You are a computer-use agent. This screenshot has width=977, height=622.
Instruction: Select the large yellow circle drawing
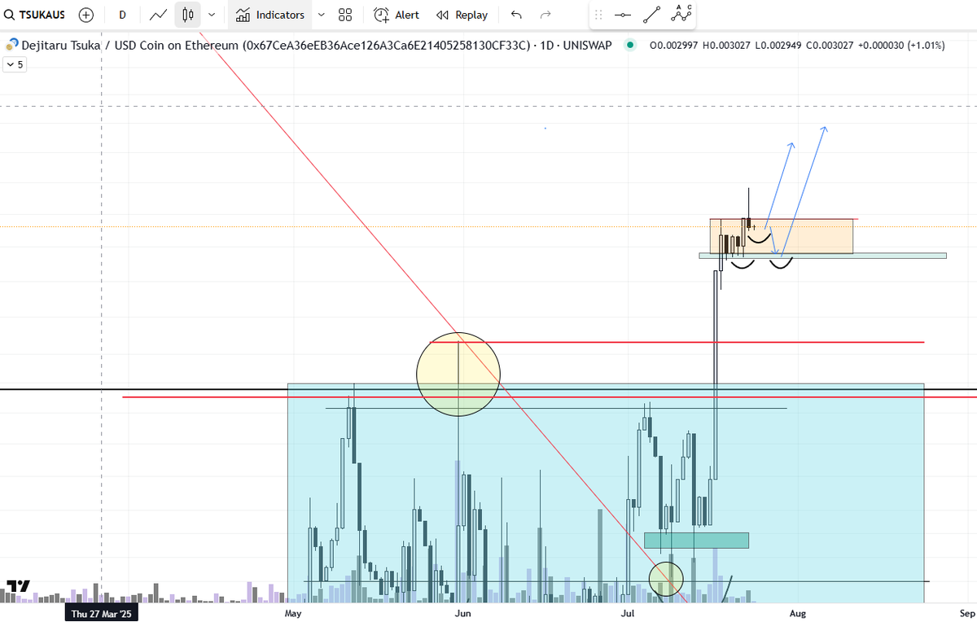[458, 374]
